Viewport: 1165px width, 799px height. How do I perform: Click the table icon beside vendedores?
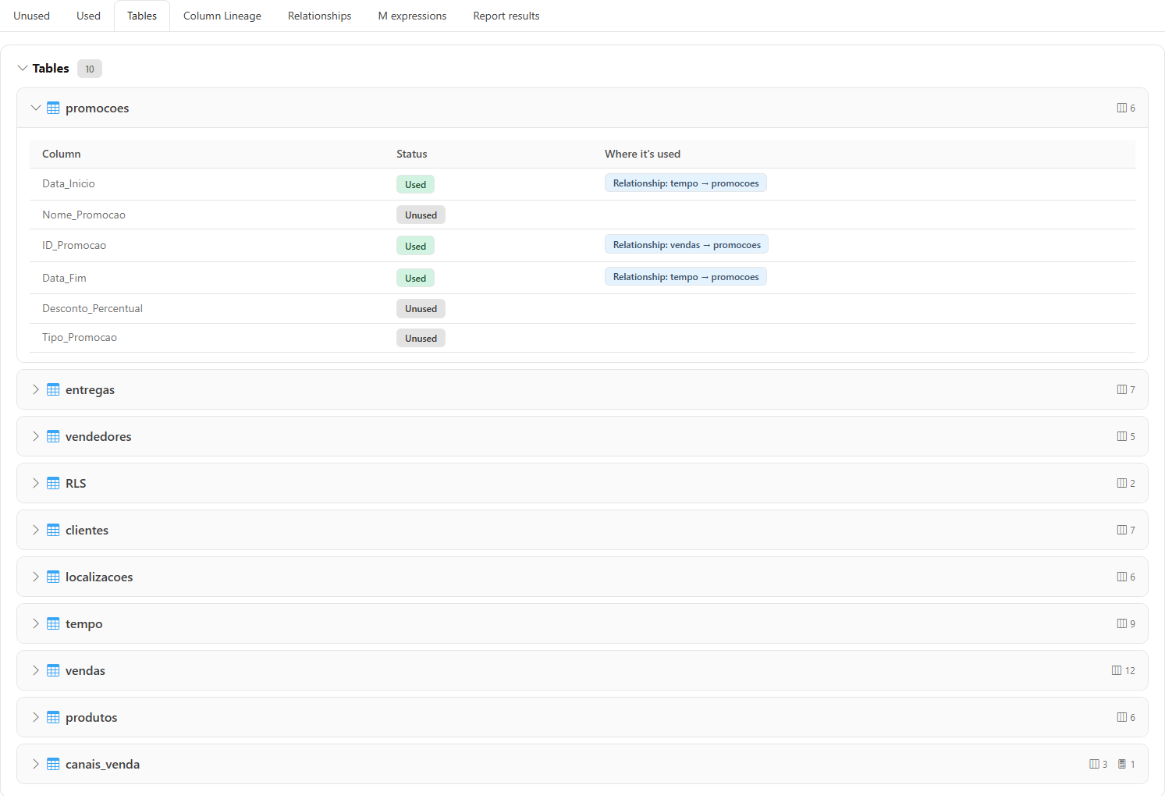[x=53, y=436]
